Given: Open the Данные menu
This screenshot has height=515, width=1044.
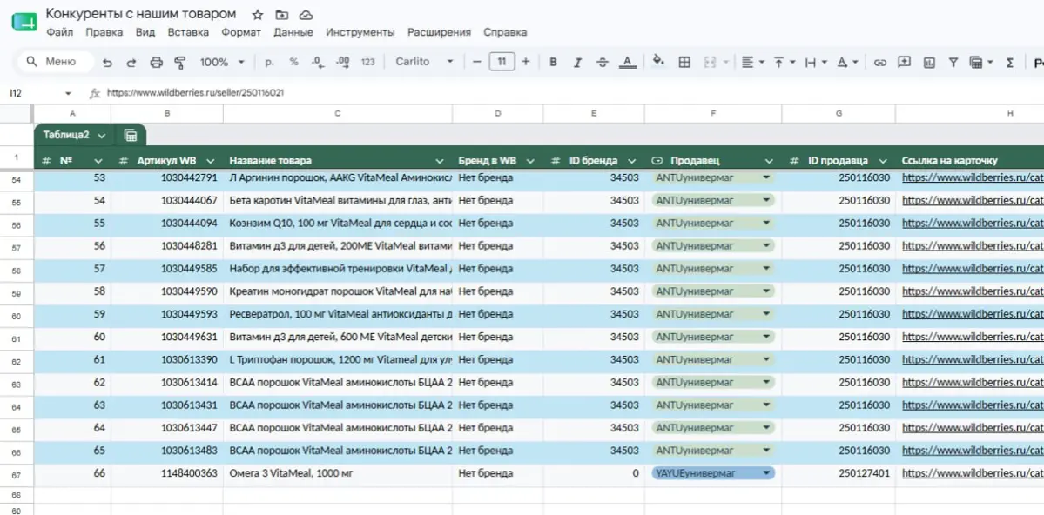Looking at the screenshot, I should (293, 32).
